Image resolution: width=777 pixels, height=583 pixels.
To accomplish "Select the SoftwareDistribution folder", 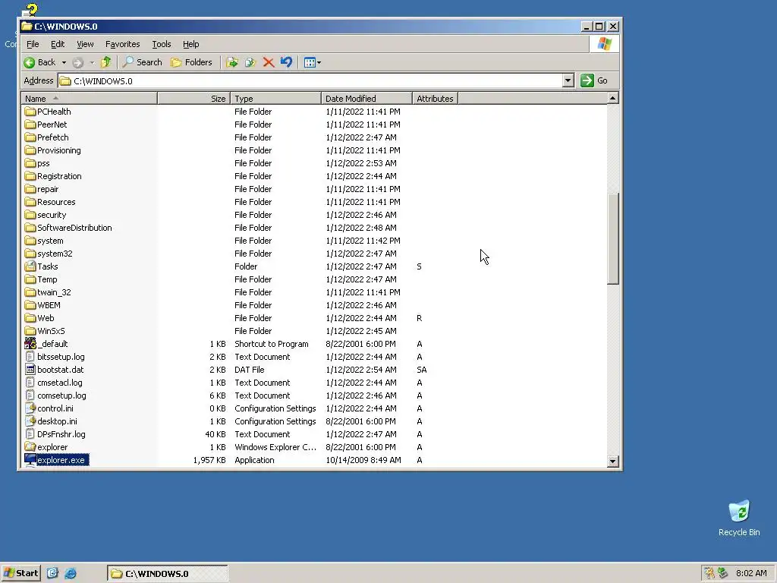I will (68, 228).
